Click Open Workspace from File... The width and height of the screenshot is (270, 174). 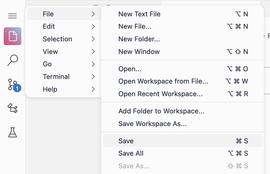pos(163,81)
